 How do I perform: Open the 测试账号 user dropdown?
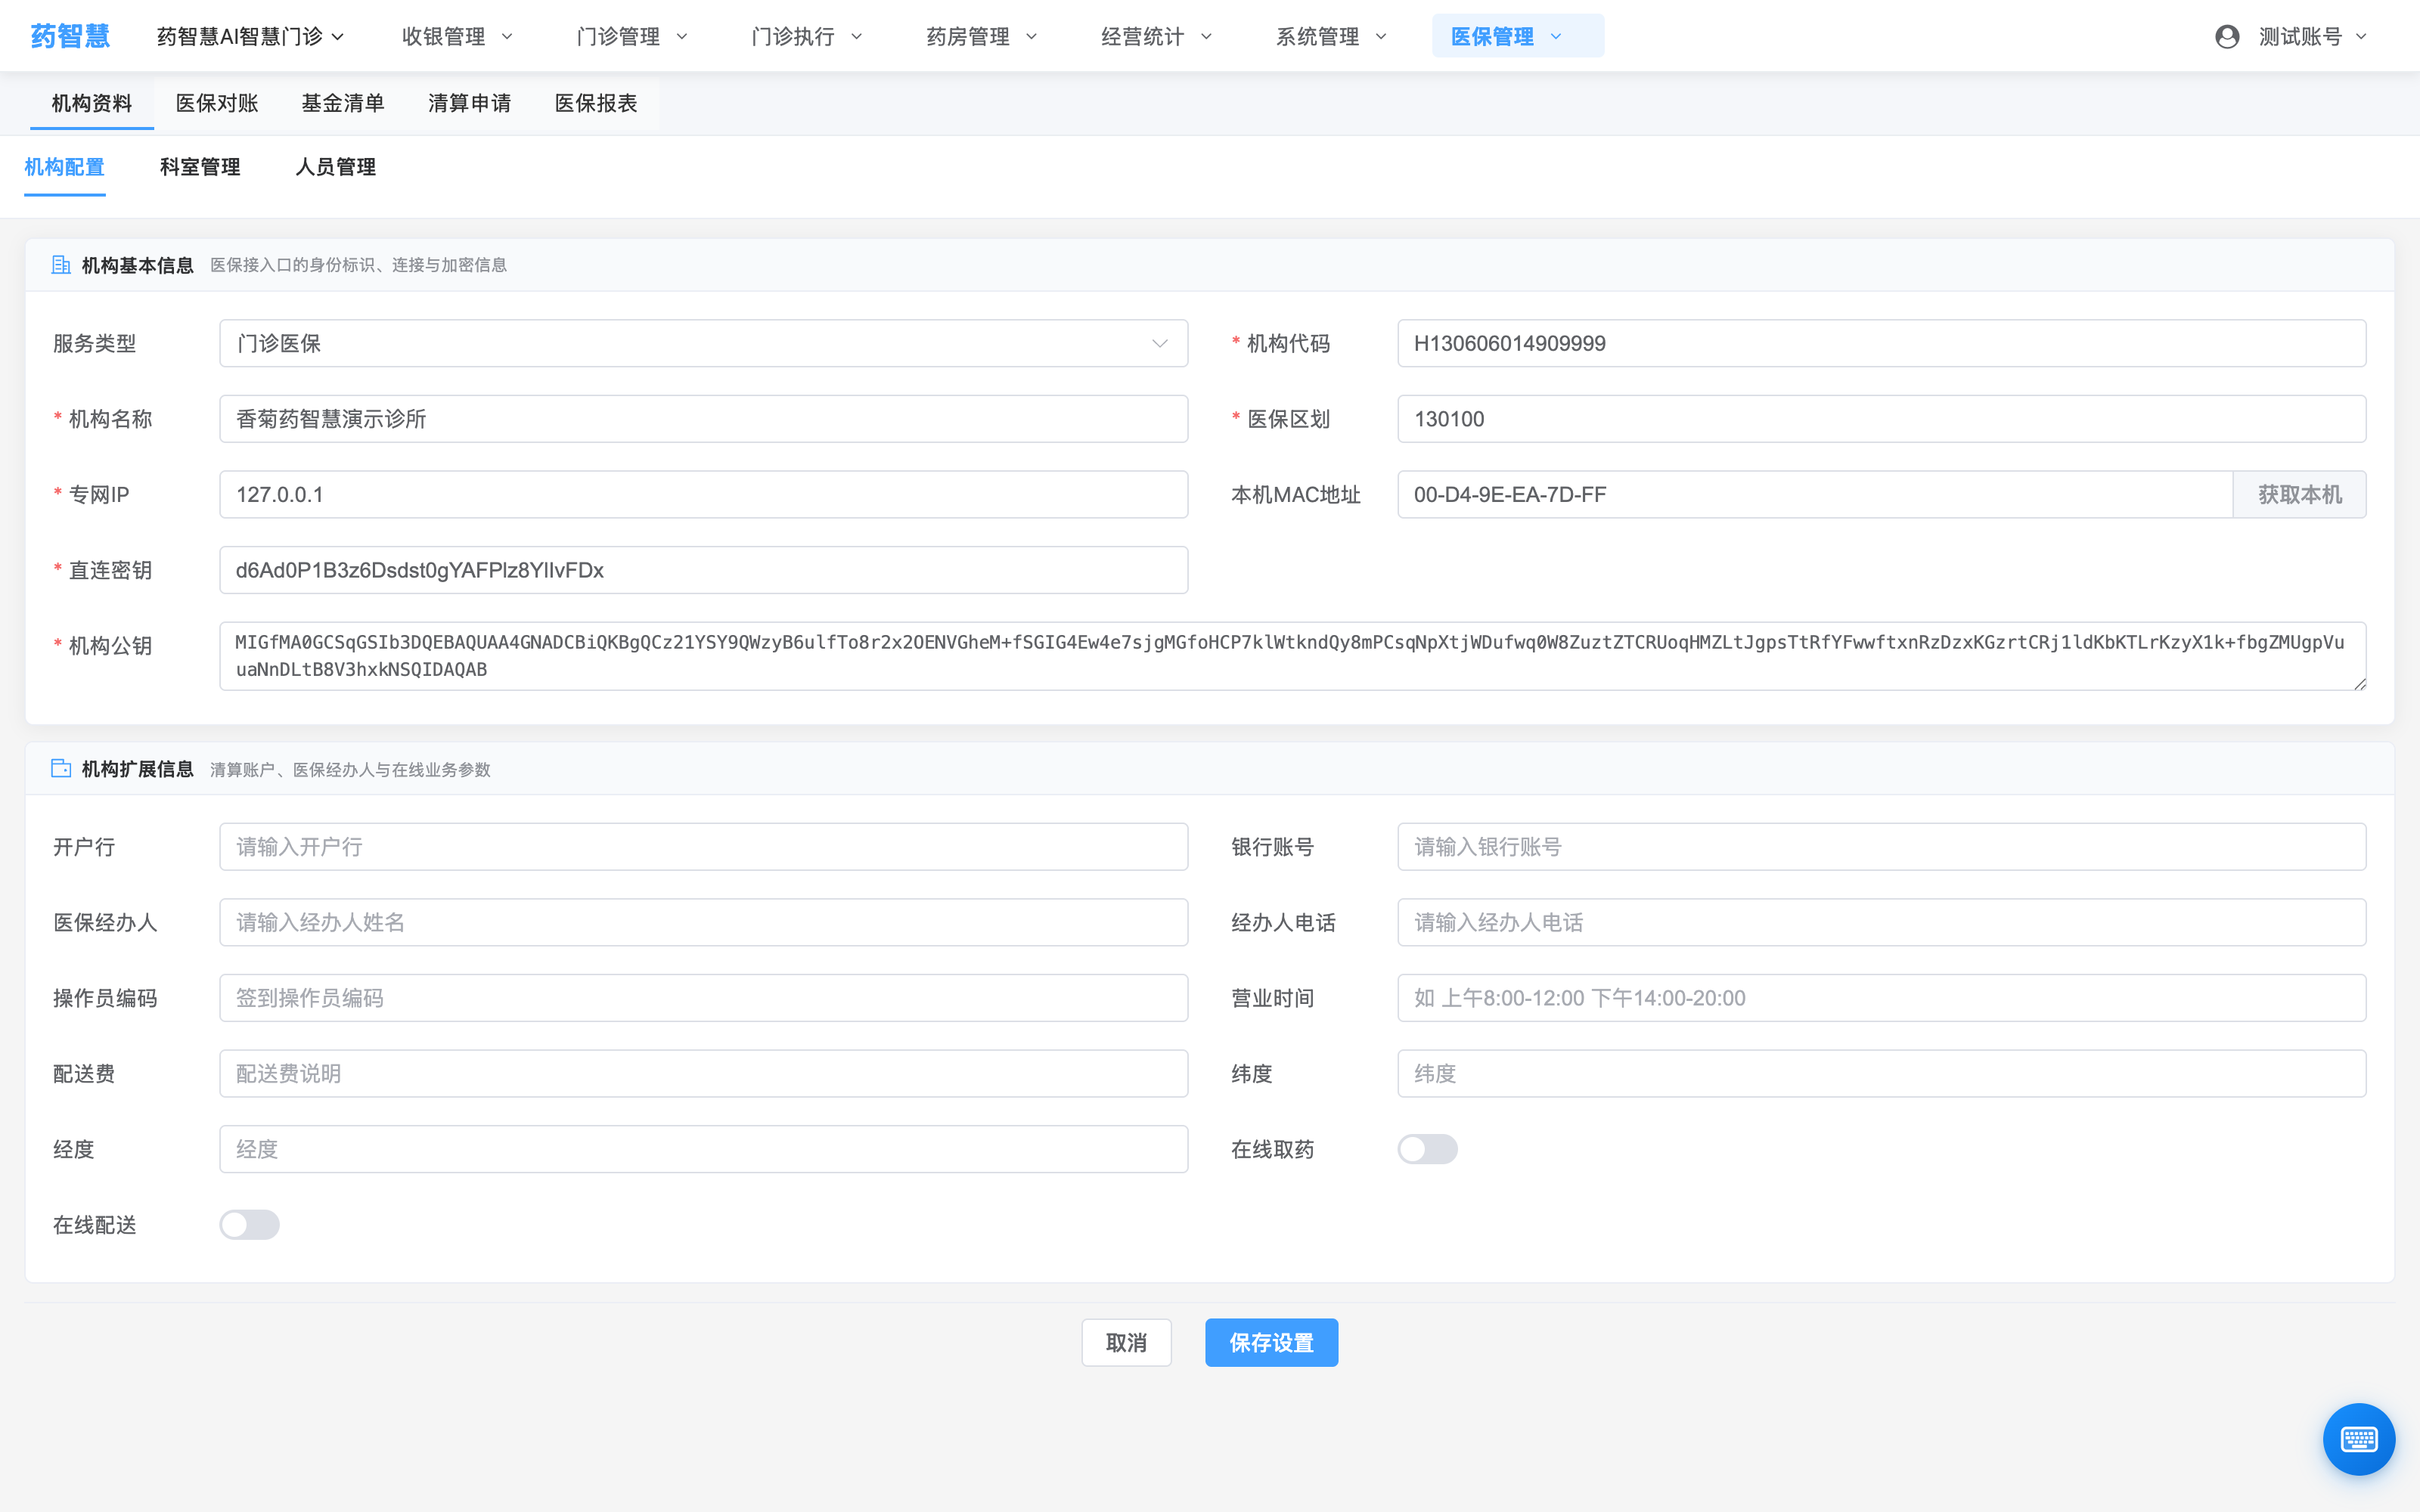[2312, 37]
